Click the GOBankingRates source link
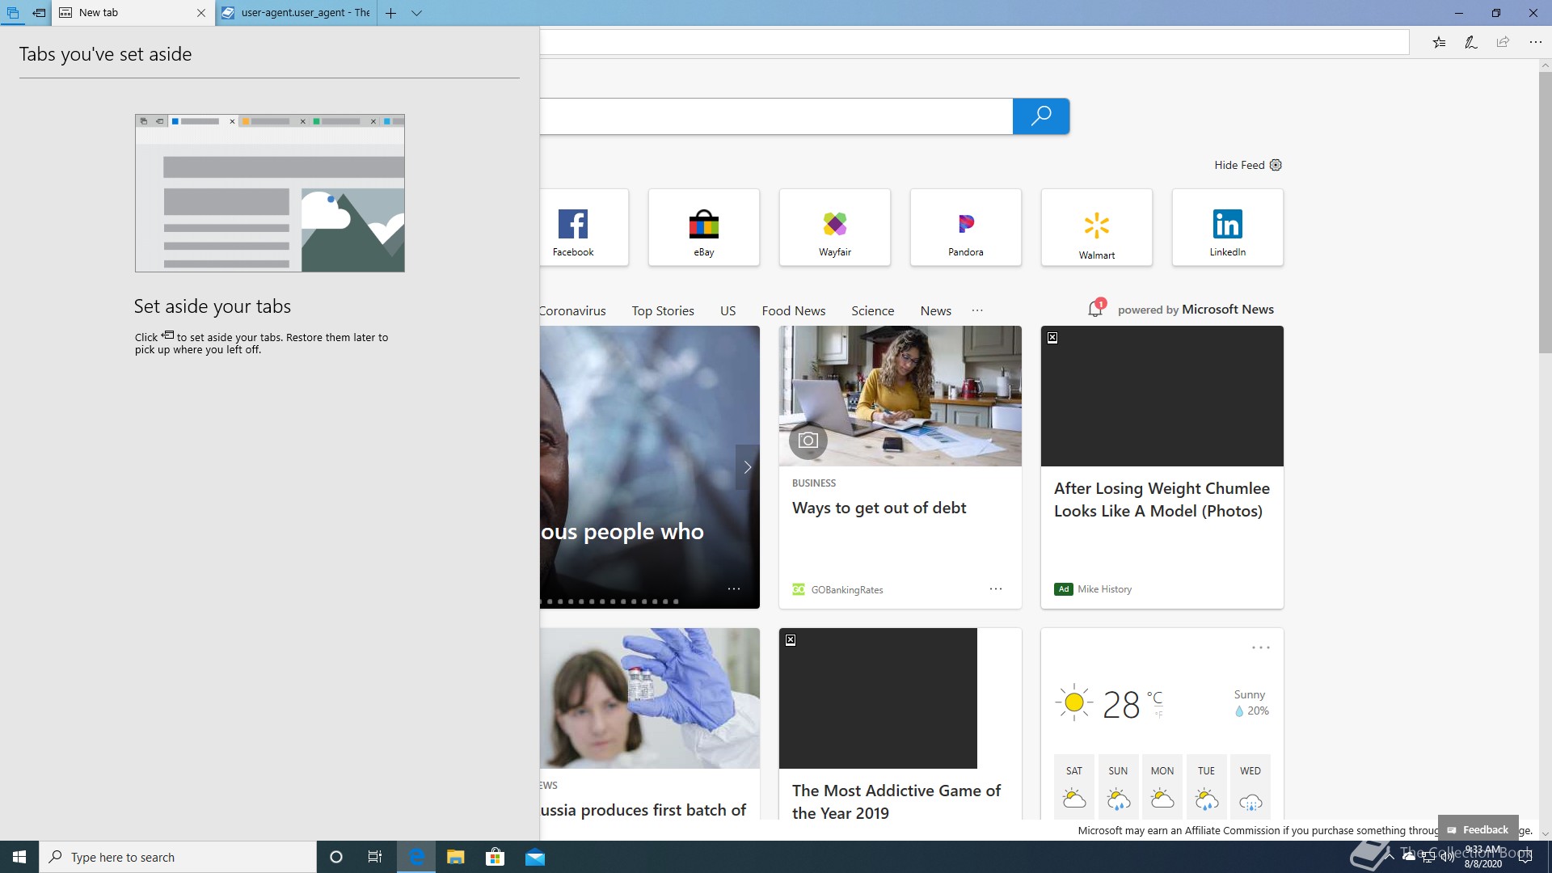 click(x=846, y=590)
